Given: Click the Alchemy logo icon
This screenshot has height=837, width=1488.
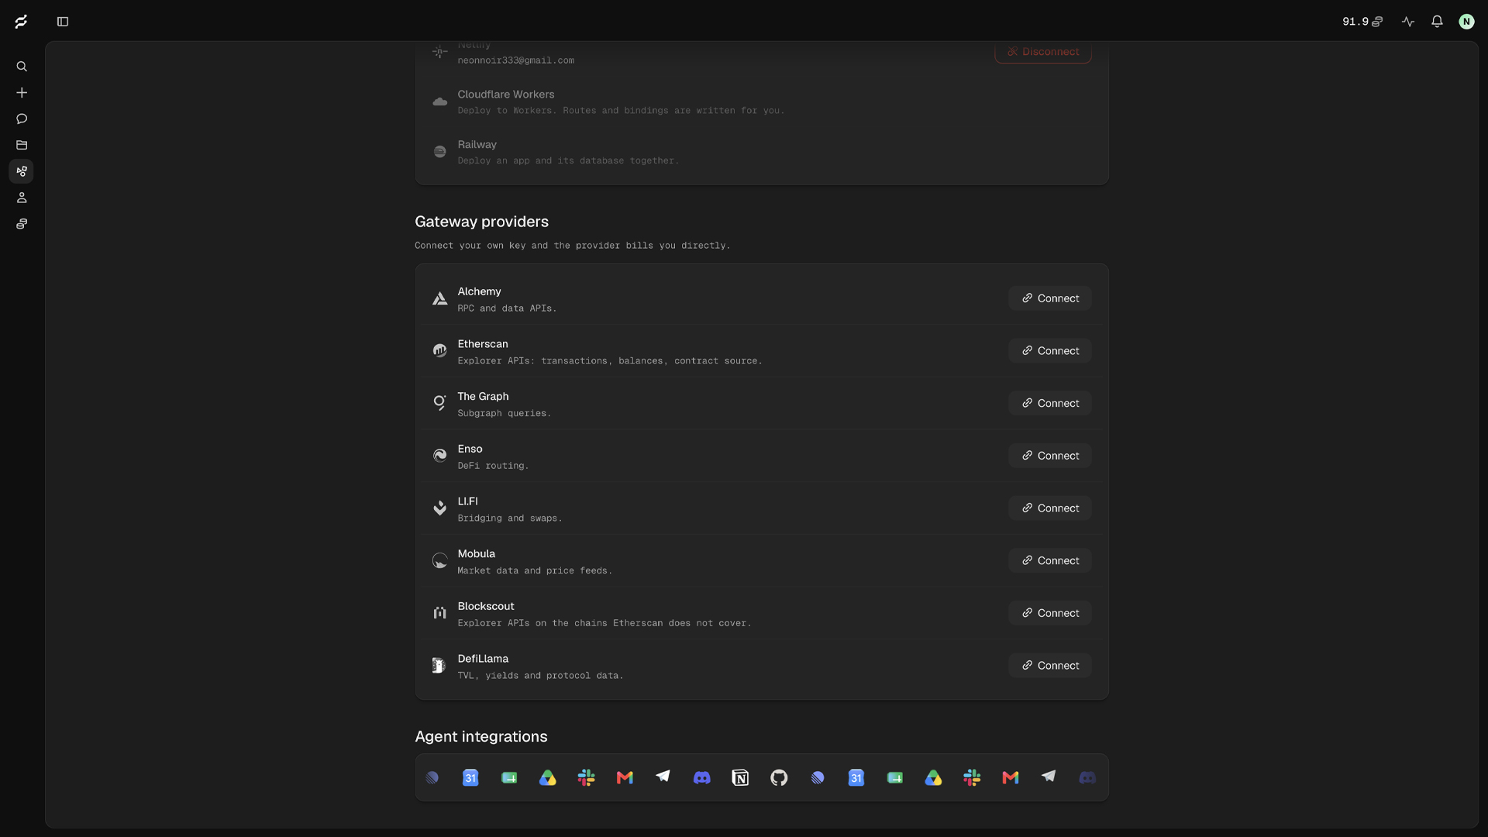Looking at the screenshot, I should point(440,299).
